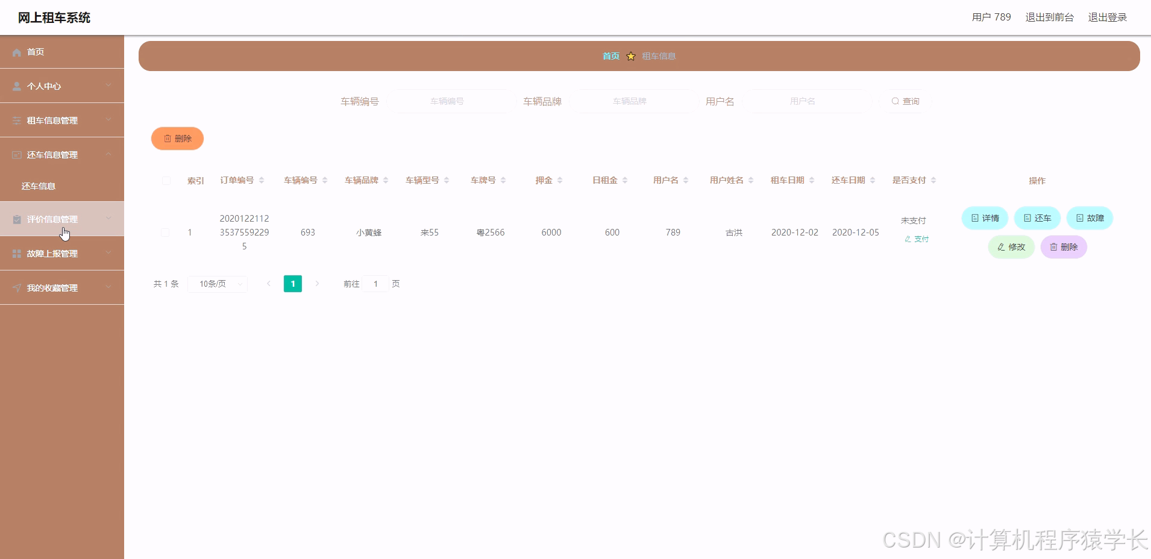Select 还车信息 submenu item

(62, 186)
